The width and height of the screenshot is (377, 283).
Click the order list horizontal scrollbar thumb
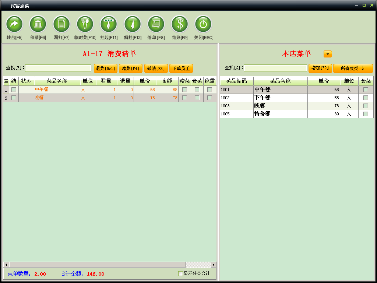(x=97, y=265)
